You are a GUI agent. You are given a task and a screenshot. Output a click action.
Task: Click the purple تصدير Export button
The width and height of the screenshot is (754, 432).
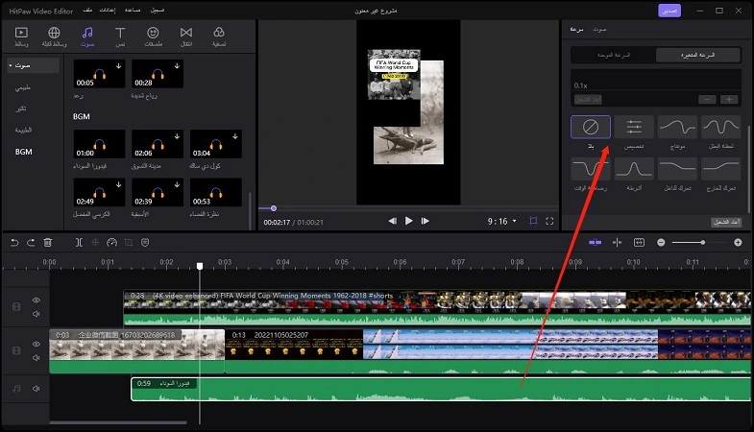coord(669,11)
